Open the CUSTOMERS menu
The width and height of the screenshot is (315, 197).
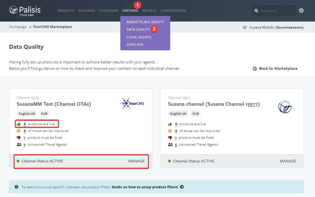pos(109,11)
